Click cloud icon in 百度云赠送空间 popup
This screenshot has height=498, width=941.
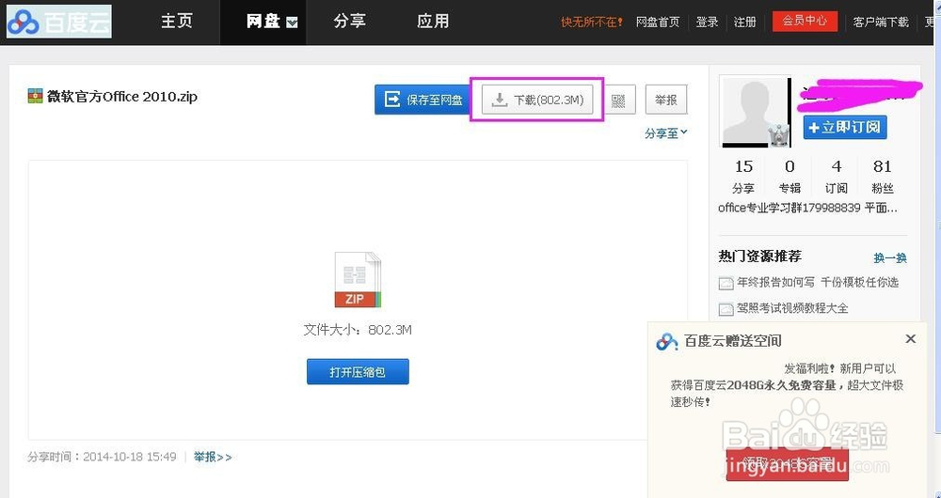[667, 341]
